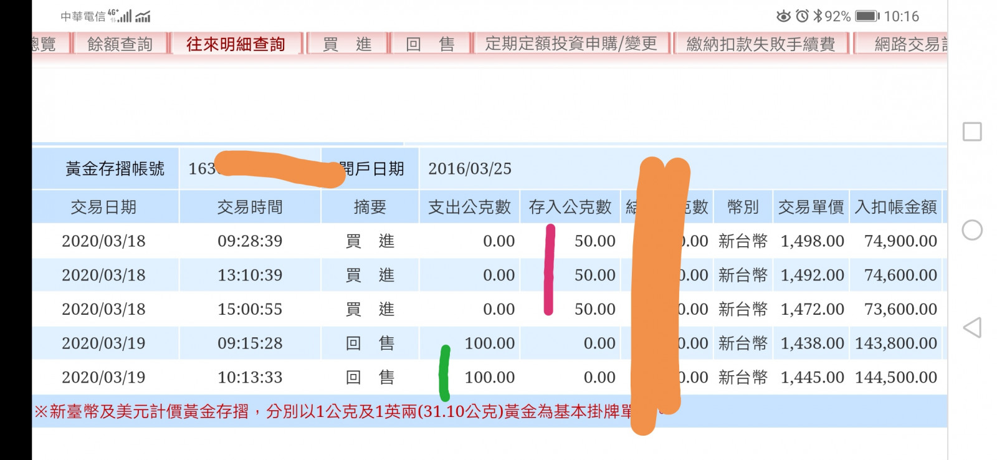Select the transaction time 09:15:28
997x460 pixels.
(250, 343)
